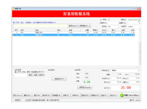Click the 130g spec cell in row 1
This screenshot has height=109, width=147.
tap(75, 32)
